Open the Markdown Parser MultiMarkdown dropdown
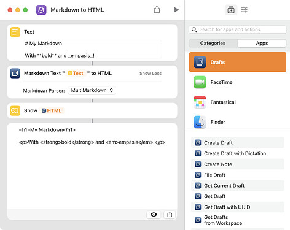 [92, 90]
